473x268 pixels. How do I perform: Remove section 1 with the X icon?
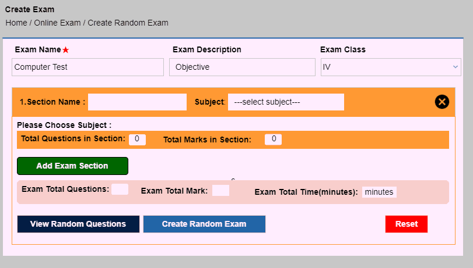(442, 102)
